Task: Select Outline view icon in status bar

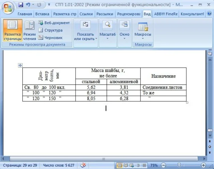Action: tap(138, 165)
